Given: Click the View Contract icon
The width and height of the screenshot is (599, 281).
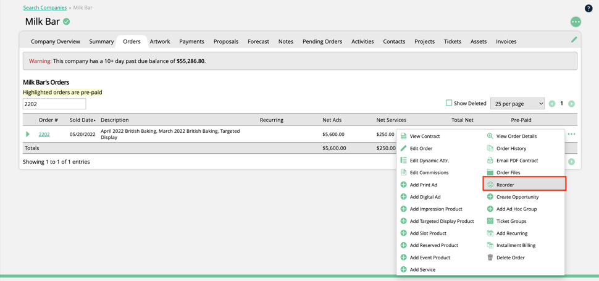Looking at the screenshot, I should click(403, 136).
